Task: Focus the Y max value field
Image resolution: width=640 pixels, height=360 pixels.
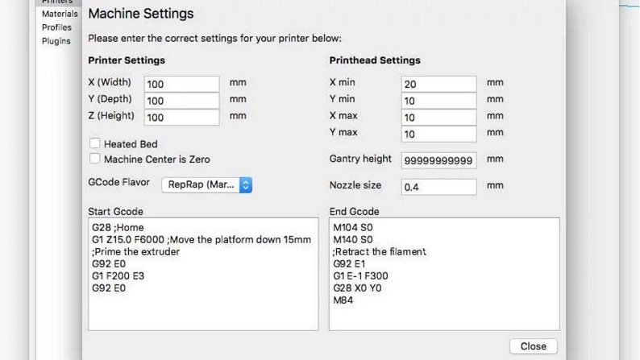Action: tap(438, 134)
